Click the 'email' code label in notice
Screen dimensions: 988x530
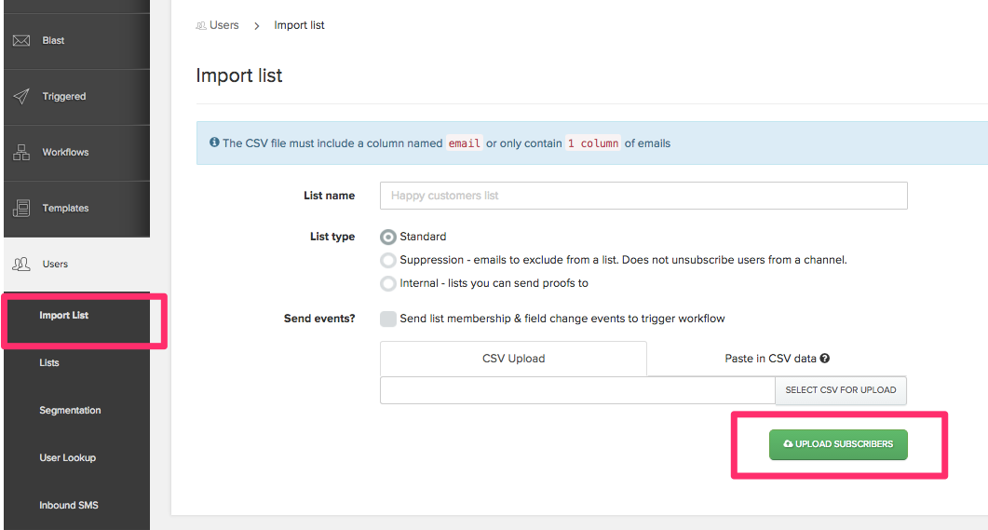point(465,143)
